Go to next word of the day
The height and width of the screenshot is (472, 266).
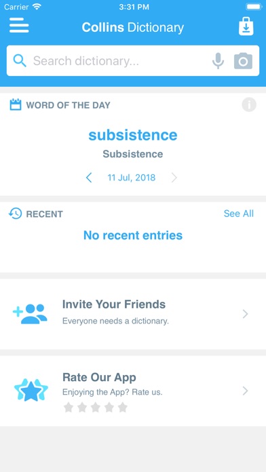point(174,178)
